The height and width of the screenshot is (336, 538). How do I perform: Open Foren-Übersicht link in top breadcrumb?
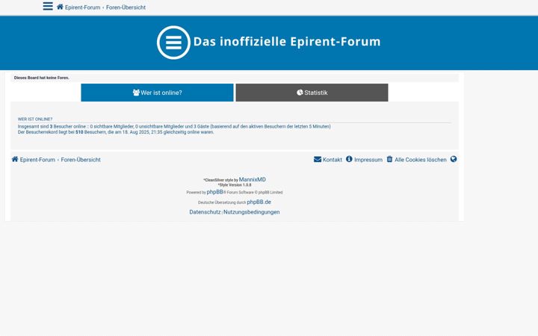(126, 7)
